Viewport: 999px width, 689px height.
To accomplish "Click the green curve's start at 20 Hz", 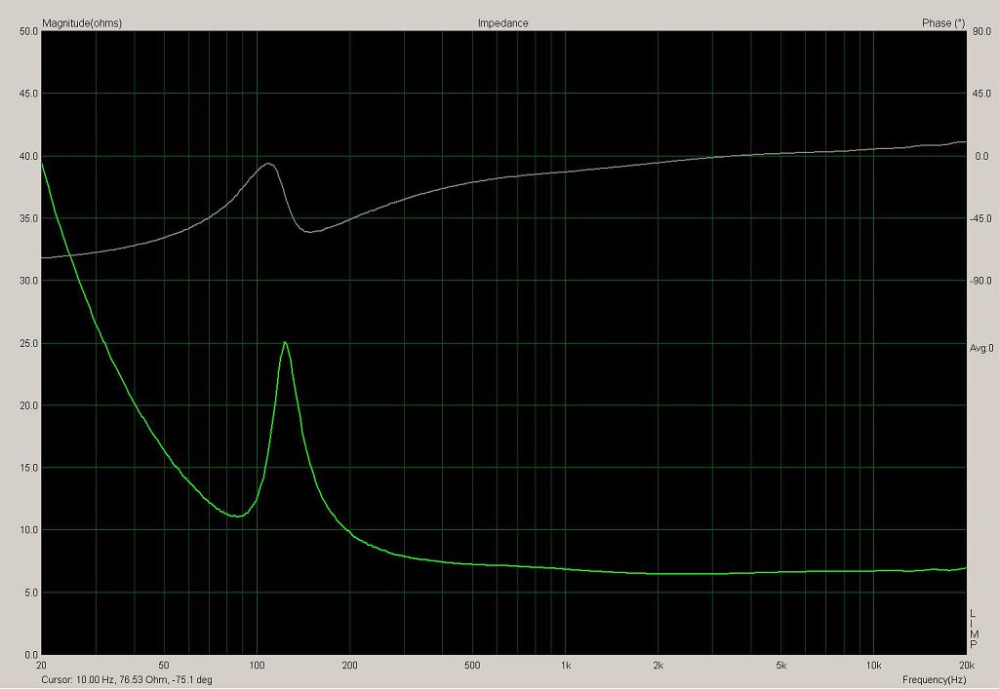I will (42, 164).
